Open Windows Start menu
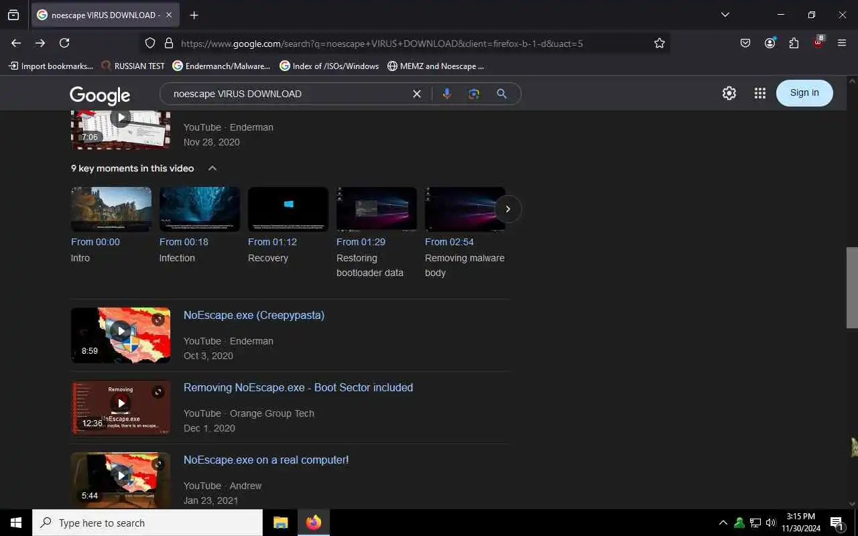Screen dimensions: 858x536 pos(16,523)
